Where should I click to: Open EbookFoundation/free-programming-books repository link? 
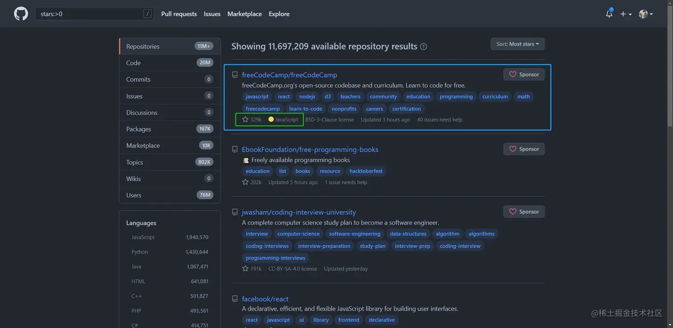[310, 150]
